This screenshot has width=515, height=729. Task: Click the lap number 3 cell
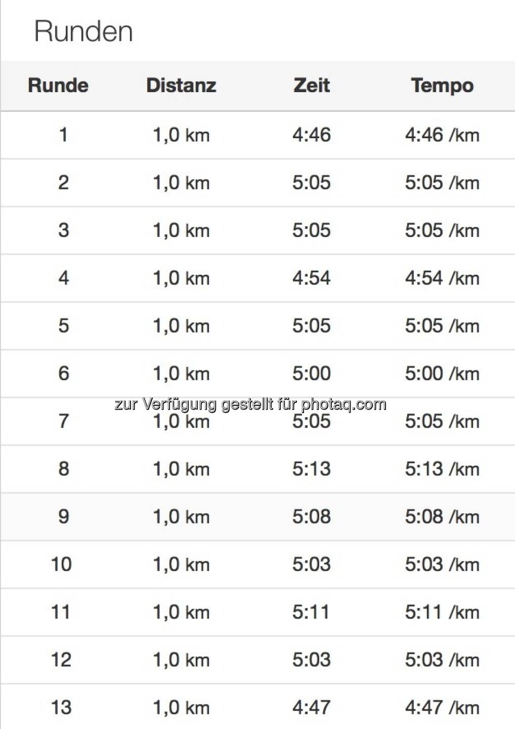[63, 230]
